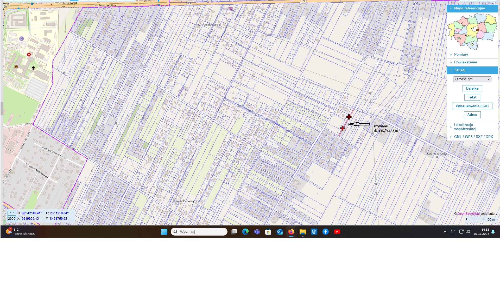Expand the GML / WFS / DXF / GPX section

pyautogui.click(x=473, y=137)
